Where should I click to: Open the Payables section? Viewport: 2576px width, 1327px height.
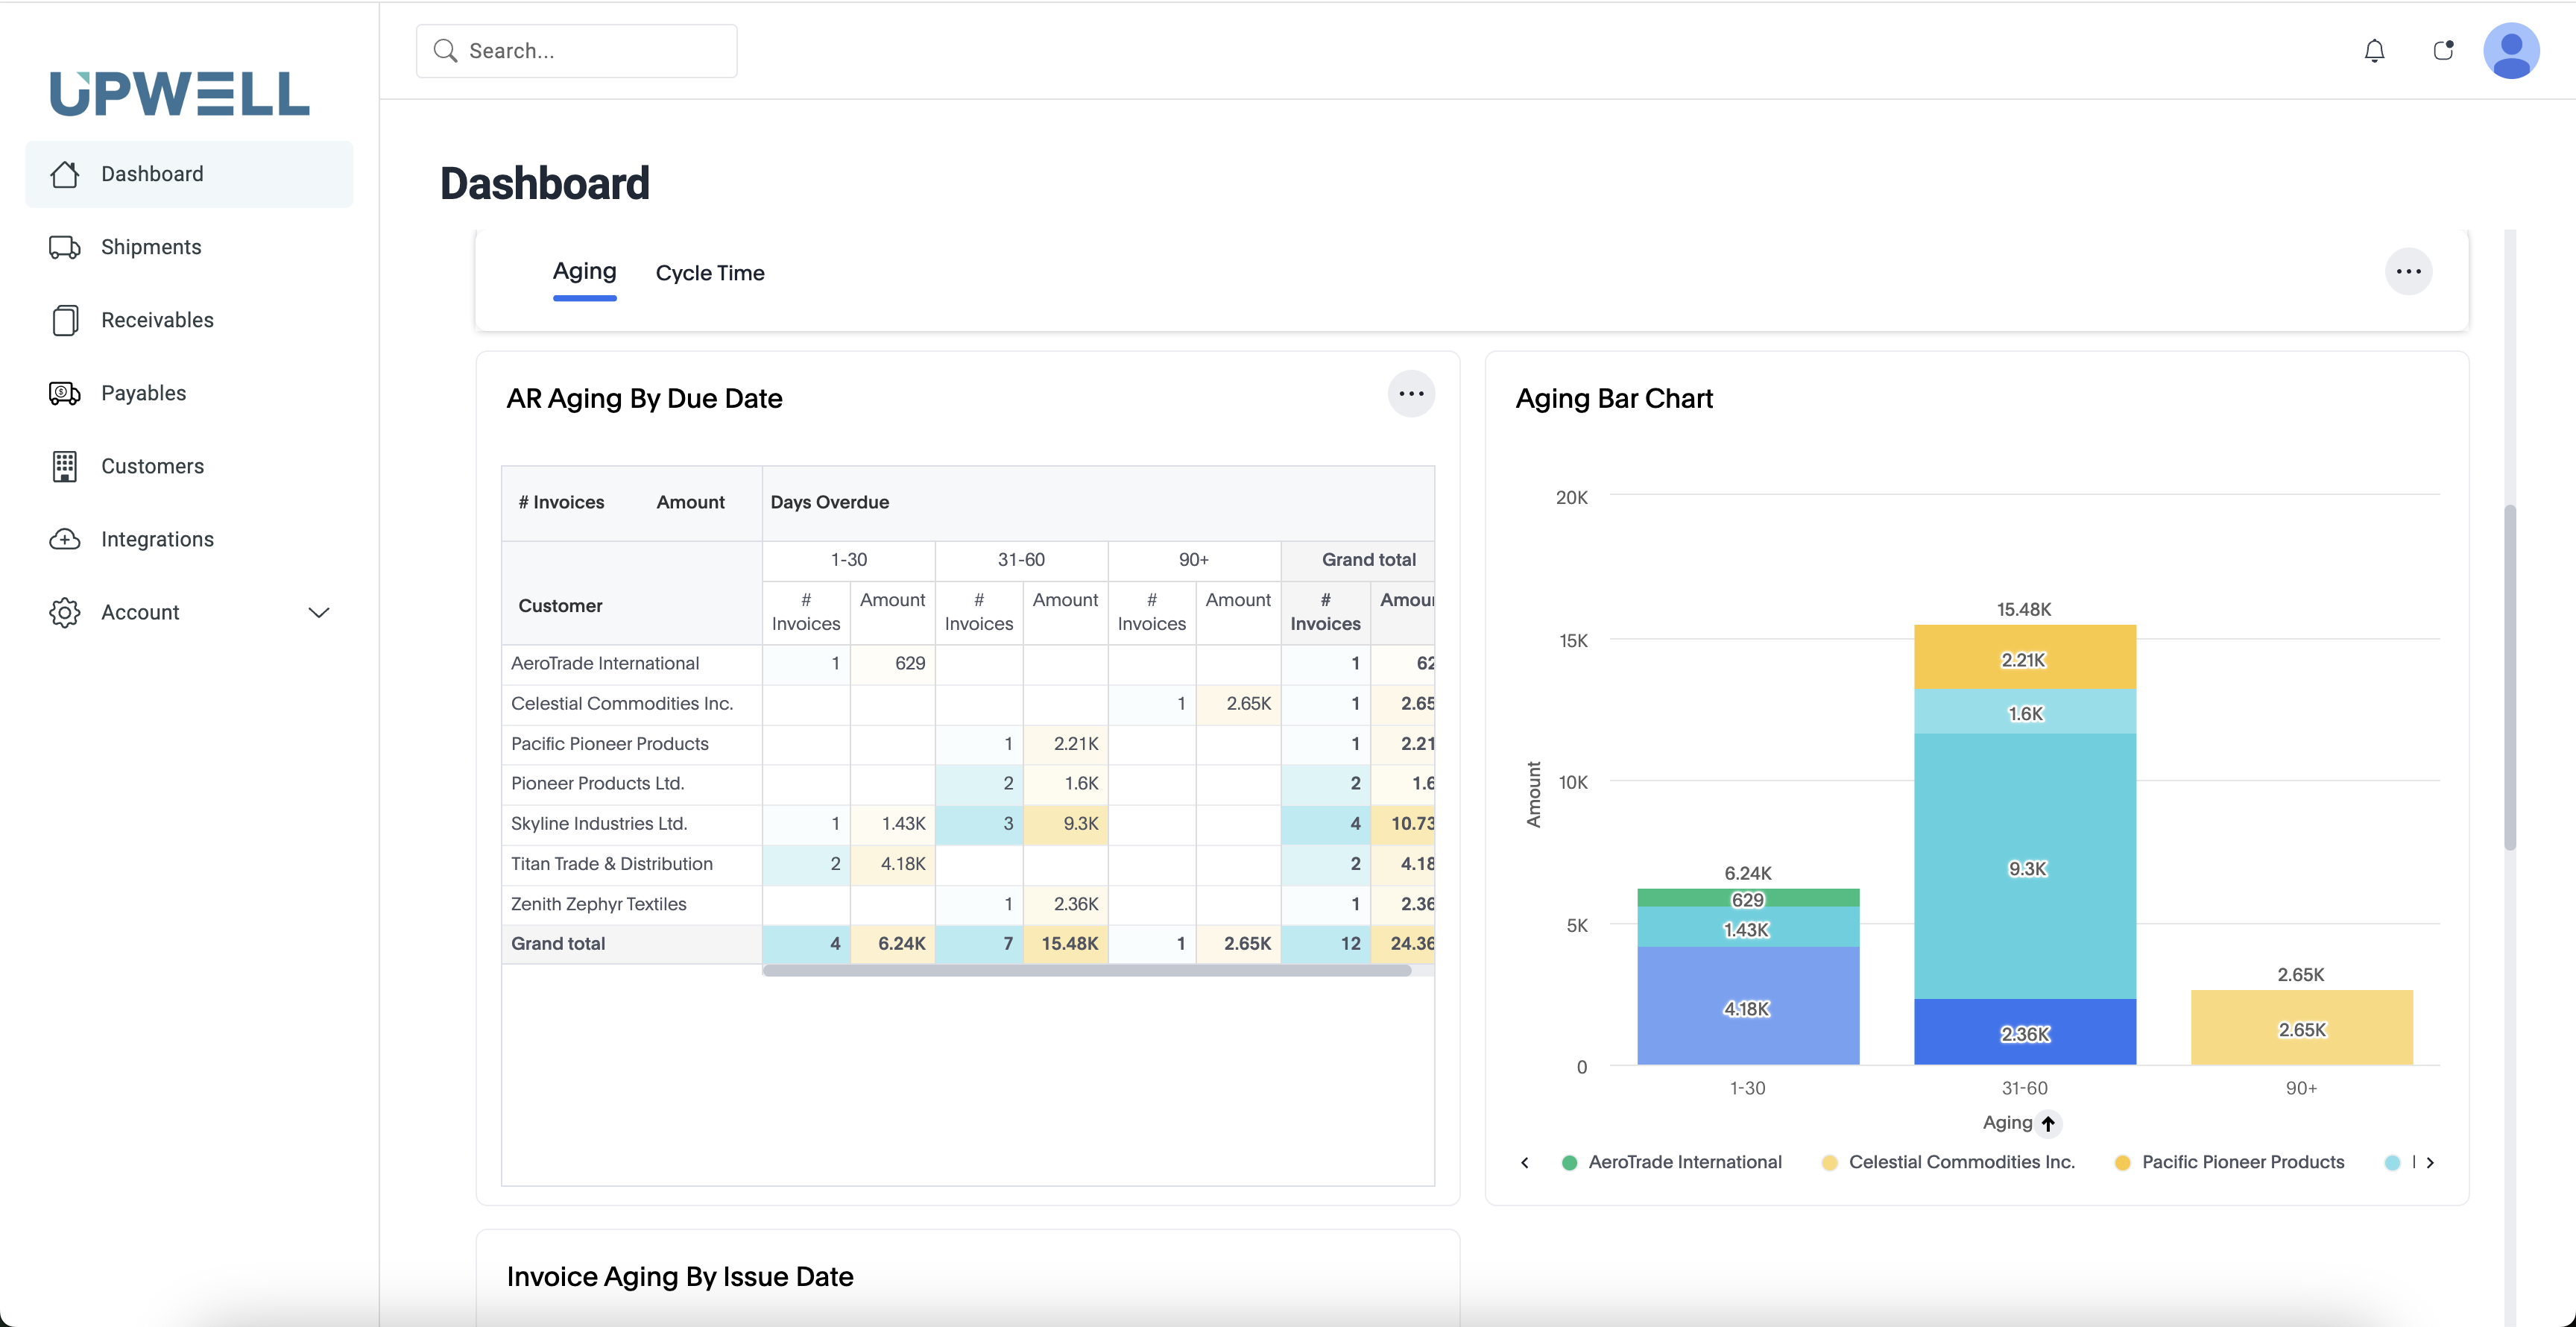(x=142, y=393)
